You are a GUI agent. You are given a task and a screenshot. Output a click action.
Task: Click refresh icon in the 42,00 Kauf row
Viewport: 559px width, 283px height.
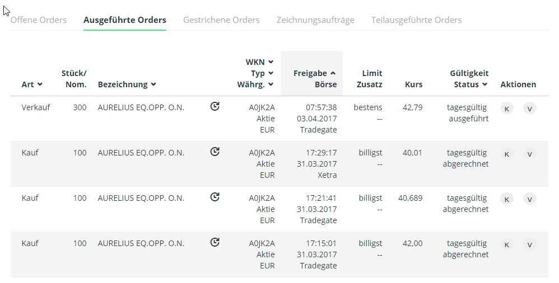[215, 242]
